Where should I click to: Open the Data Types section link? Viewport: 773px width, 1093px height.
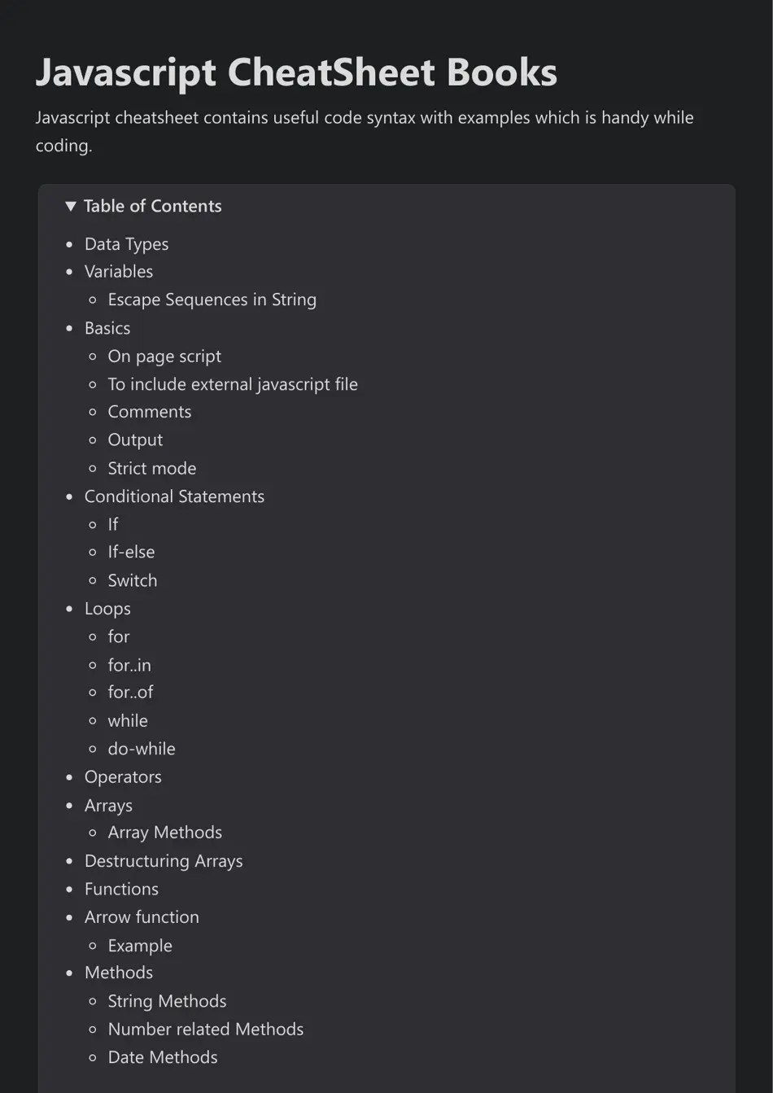click(126, 243)
